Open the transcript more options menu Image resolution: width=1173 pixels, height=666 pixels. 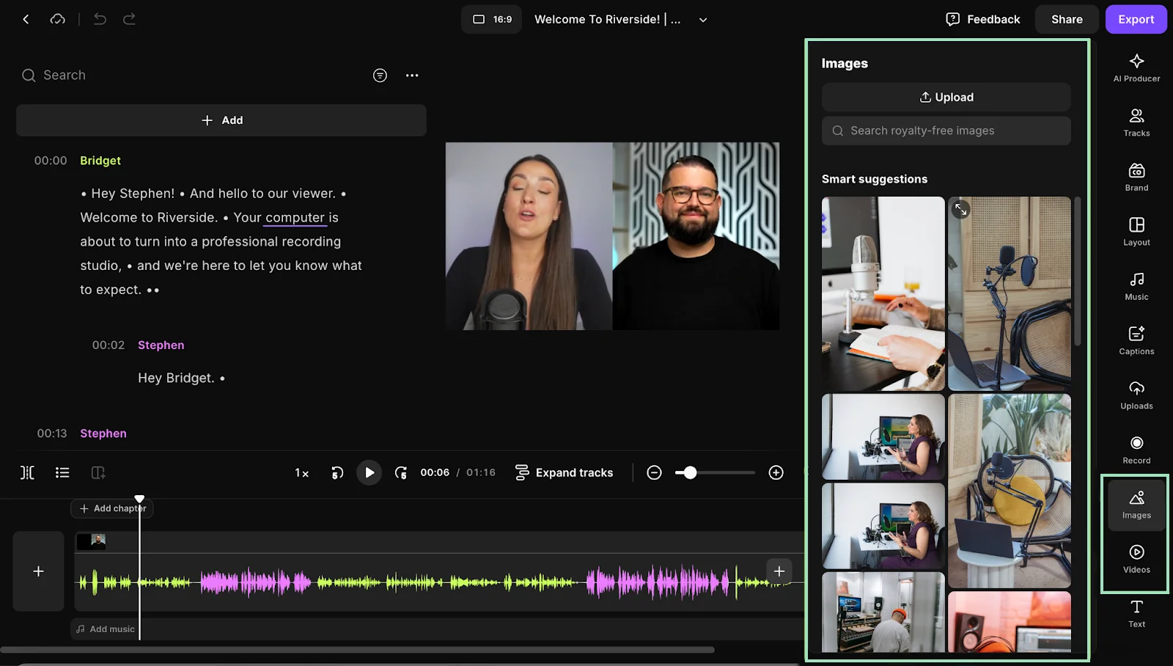tap(412, 75)
